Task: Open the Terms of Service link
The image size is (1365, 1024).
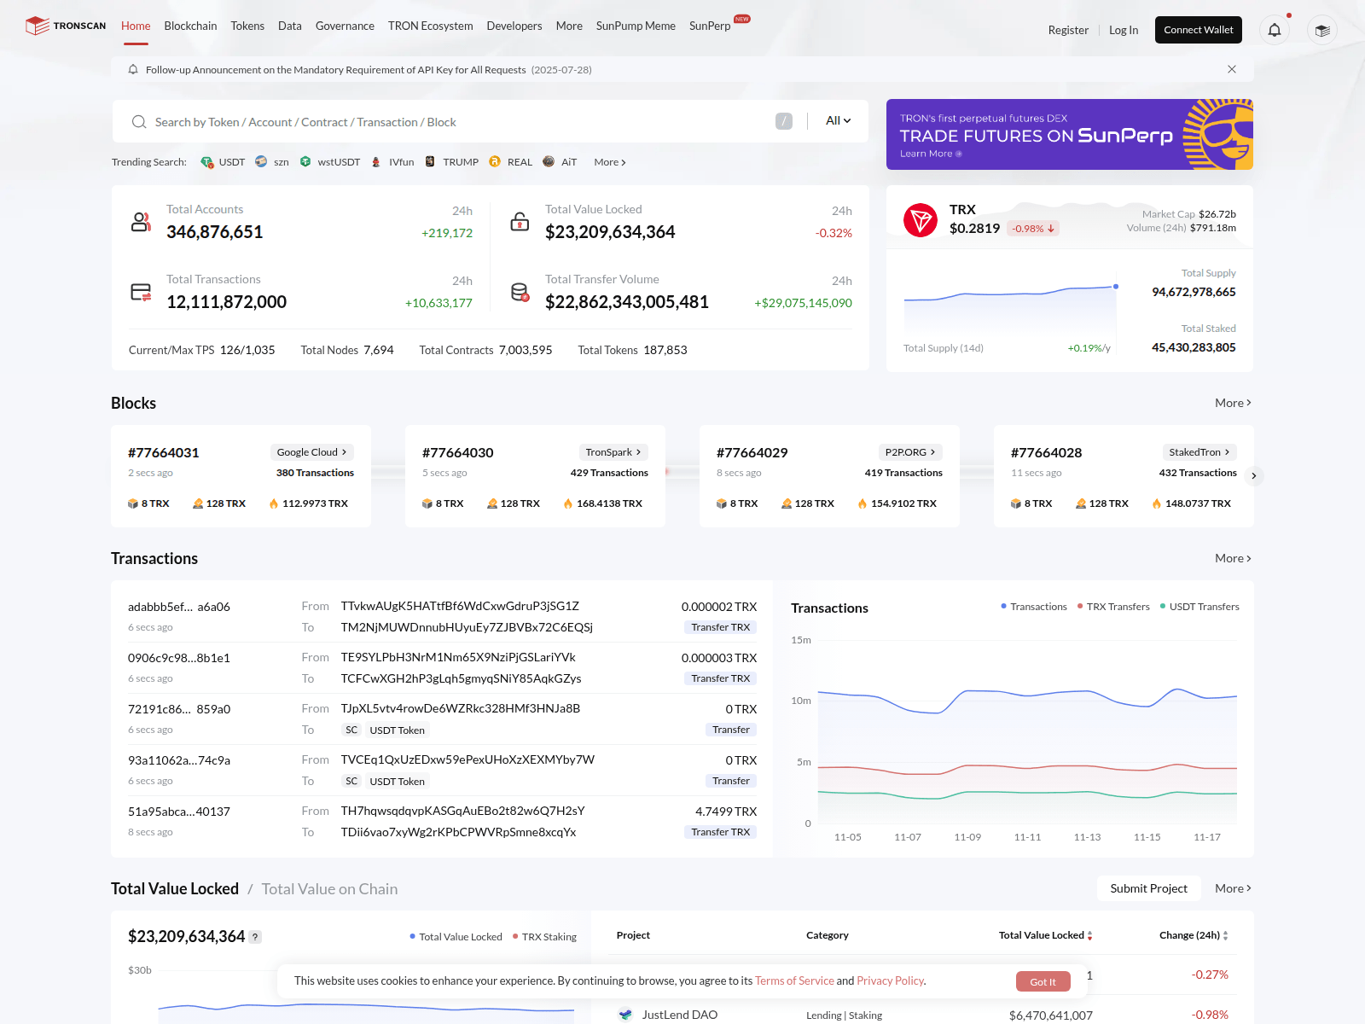Action: click(794, 980)
